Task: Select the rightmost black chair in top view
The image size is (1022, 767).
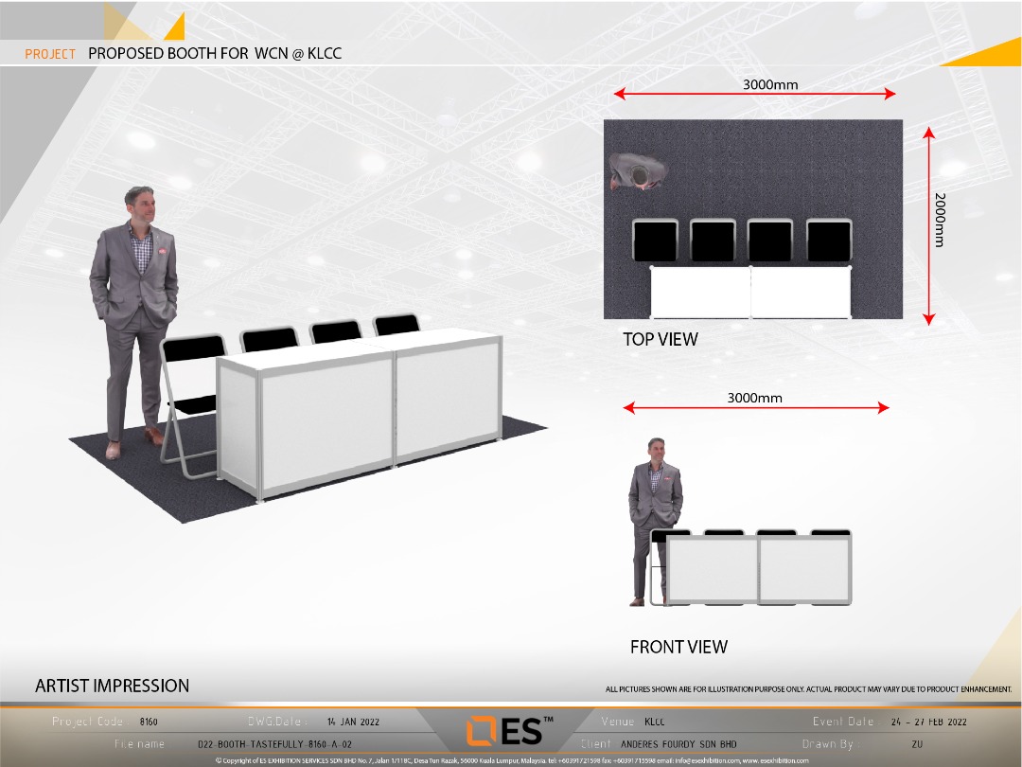Action: tap(829, 241)
